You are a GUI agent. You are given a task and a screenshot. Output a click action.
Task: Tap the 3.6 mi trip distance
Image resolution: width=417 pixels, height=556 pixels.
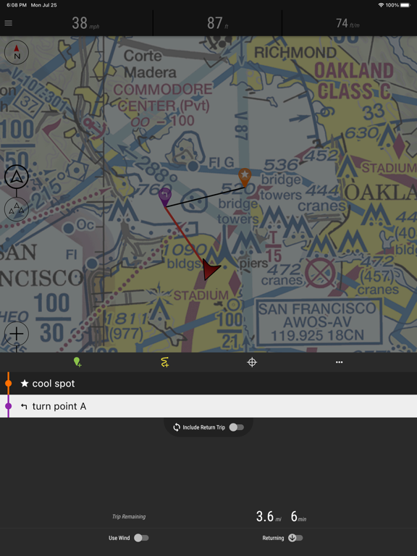[x=269, y=517]
